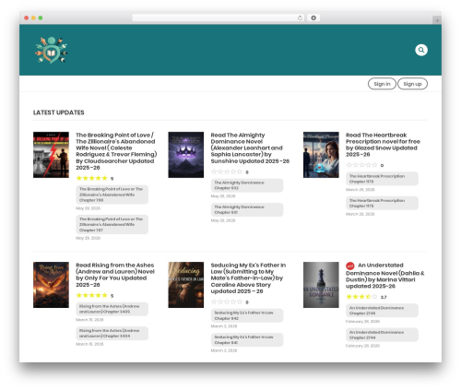Click the search magnifier icon in header
Viewport: 461px width, 390px height.
tap(421, 50)
